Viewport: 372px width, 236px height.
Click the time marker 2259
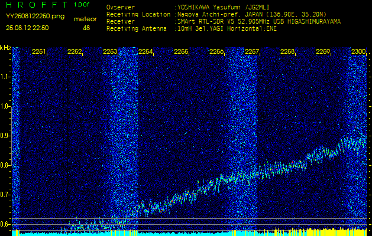pos(323,51)
